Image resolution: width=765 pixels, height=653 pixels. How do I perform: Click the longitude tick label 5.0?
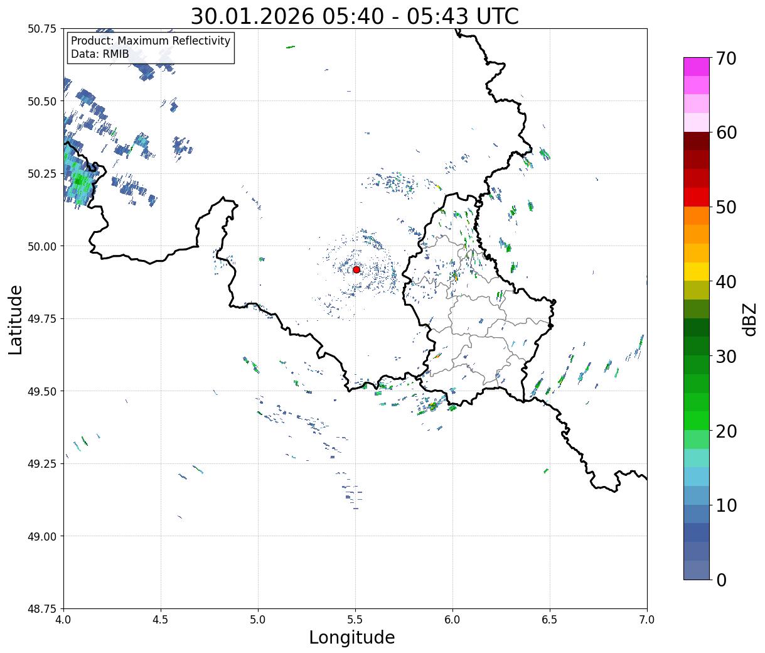point(258,619)
